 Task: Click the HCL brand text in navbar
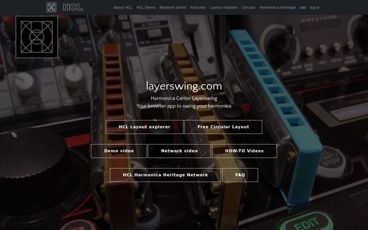click(73, 7)
